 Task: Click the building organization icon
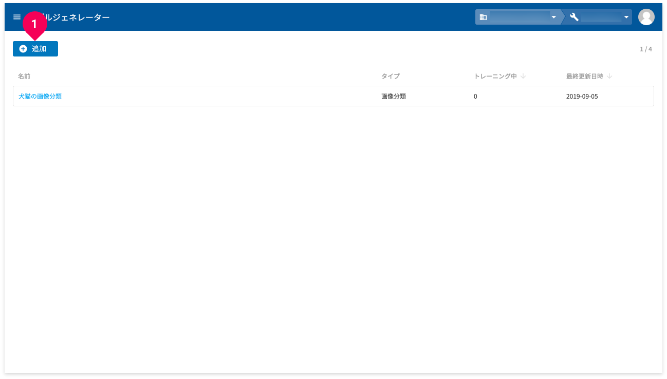click(483, 17)
